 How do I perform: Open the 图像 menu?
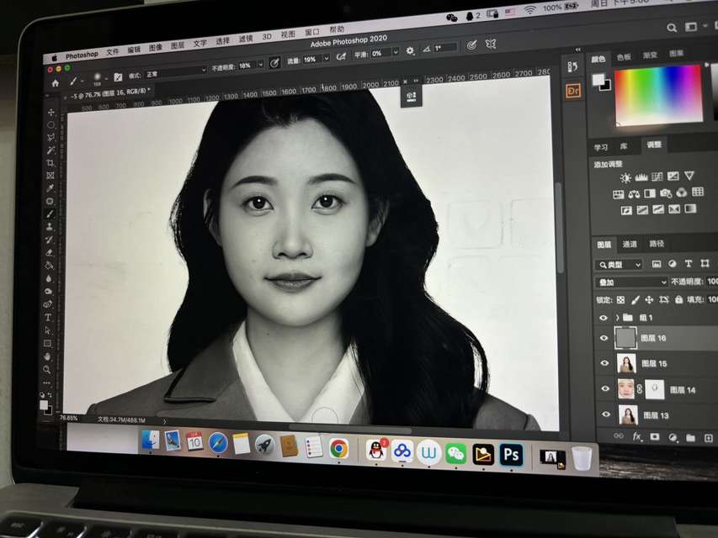point(156,48)
